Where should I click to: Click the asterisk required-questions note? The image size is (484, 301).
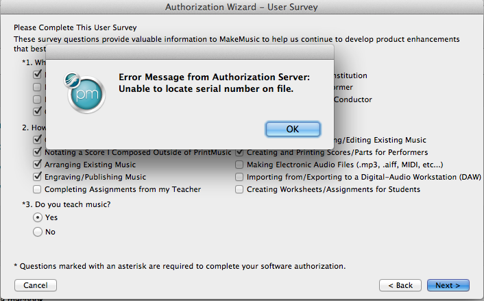coord(179,265)
